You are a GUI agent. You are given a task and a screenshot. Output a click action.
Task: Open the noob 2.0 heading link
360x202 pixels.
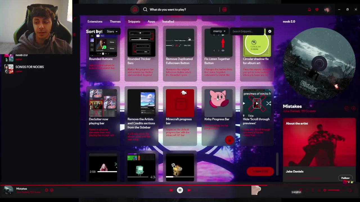[x=289, y=22]
